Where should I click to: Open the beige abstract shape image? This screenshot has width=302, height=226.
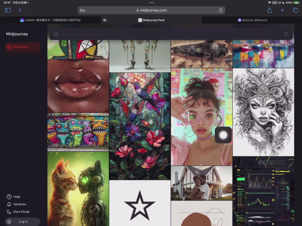[x=201, y=214]
